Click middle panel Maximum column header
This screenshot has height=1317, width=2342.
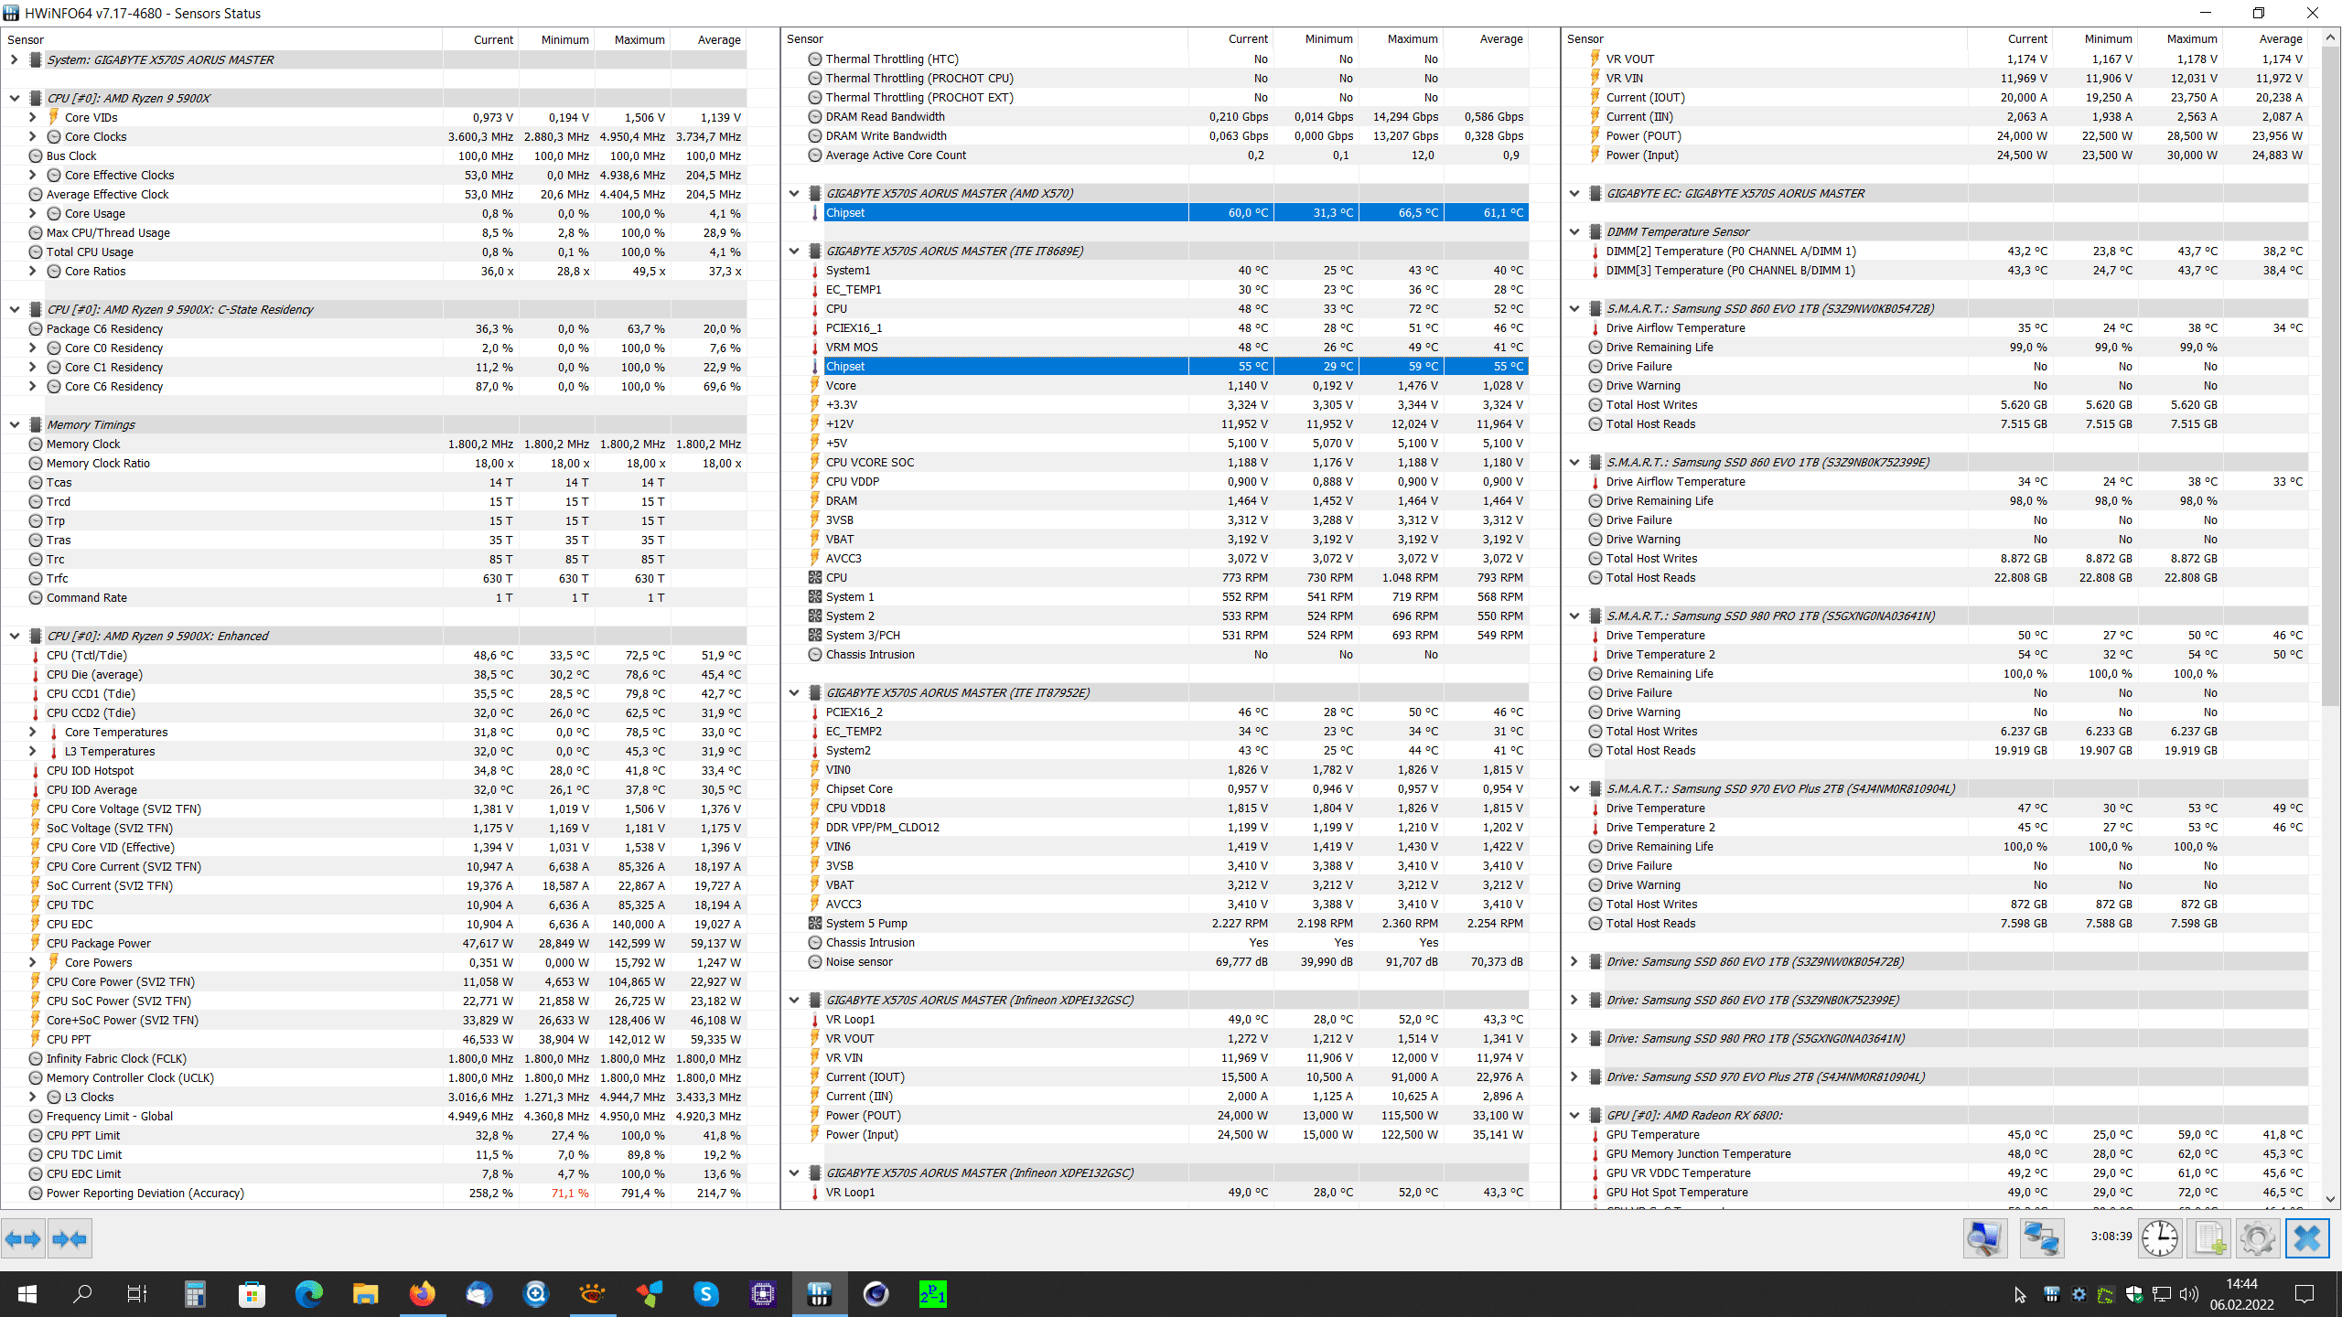click(x=1402, y=38)
